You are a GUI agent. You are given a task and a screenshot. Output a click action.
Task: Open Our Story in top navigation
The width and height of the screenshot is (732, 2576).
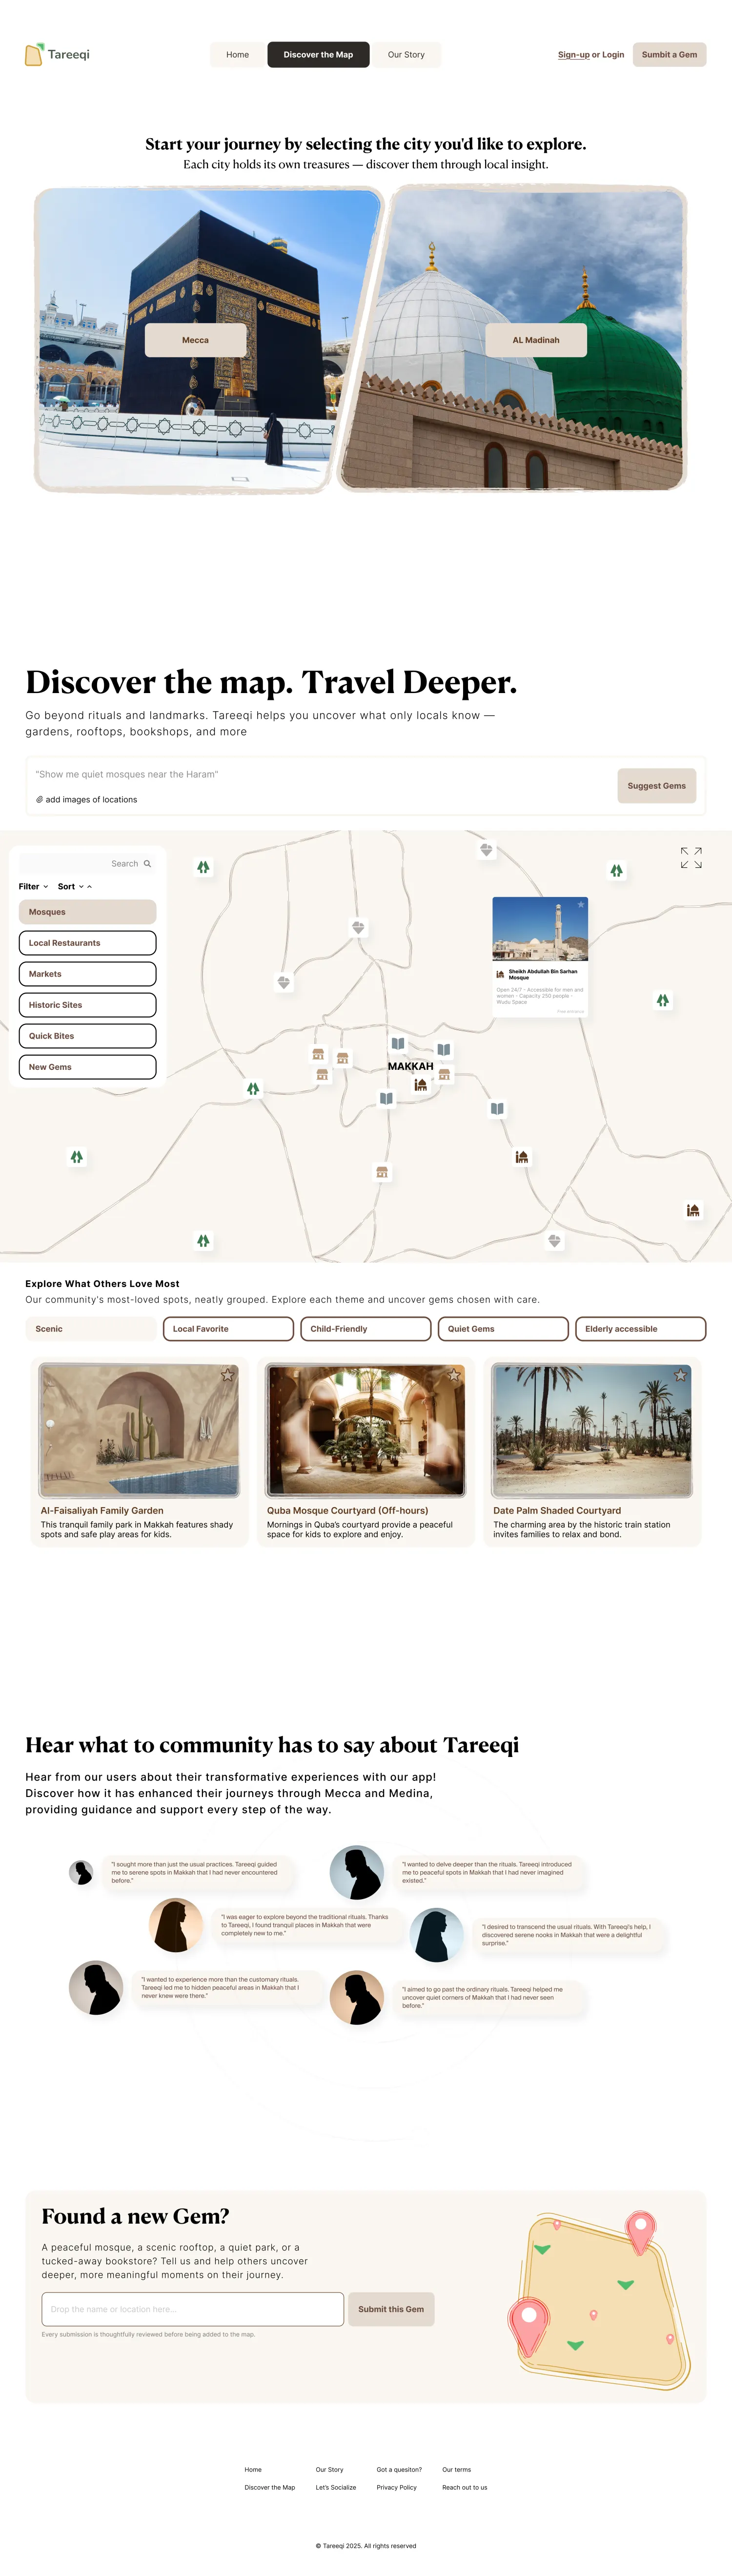pos(406,55)
